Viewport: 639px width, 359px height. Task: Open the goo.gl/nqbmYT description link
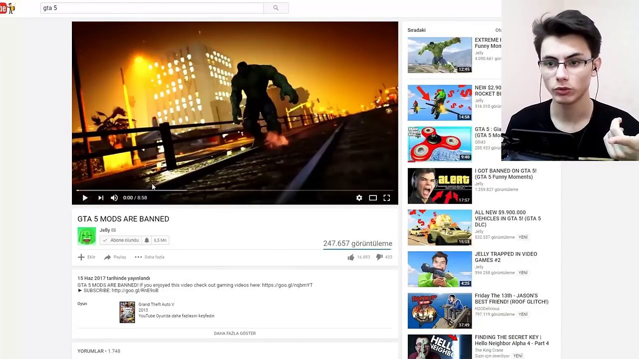click(287, 285)
